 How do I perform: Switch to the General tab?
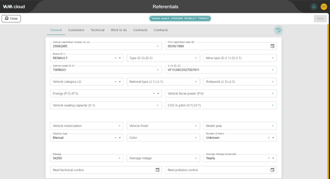point(56,30)
